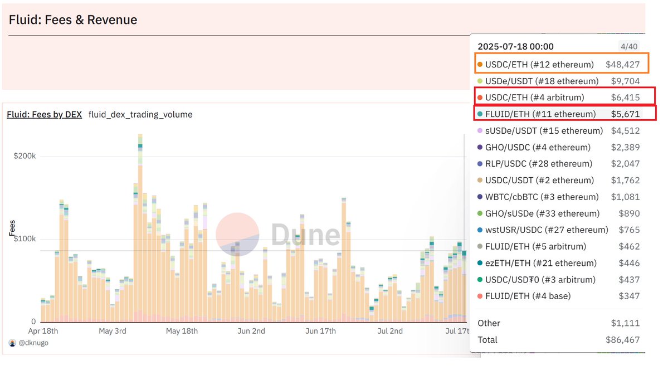Select the lavender sUSDe/USDT #15 dot
668x375 pixels.
point(480,131)
